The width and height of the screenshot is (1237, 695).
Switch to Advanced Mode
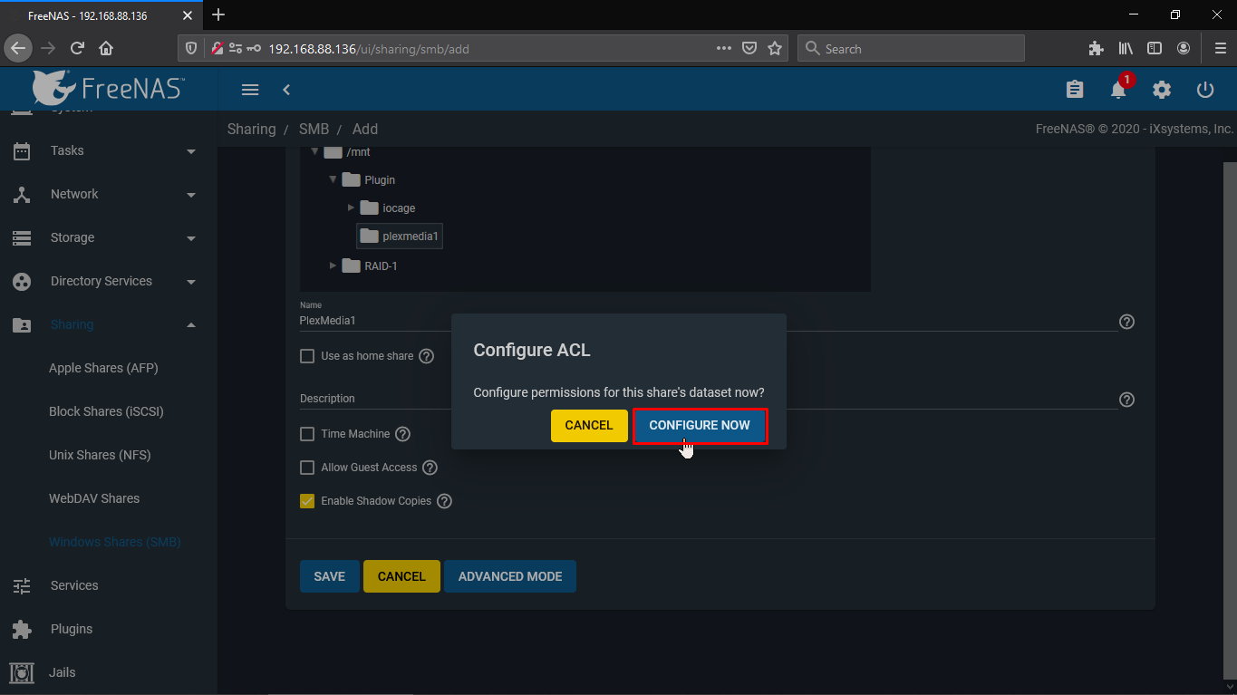click(x=510, y=576)
